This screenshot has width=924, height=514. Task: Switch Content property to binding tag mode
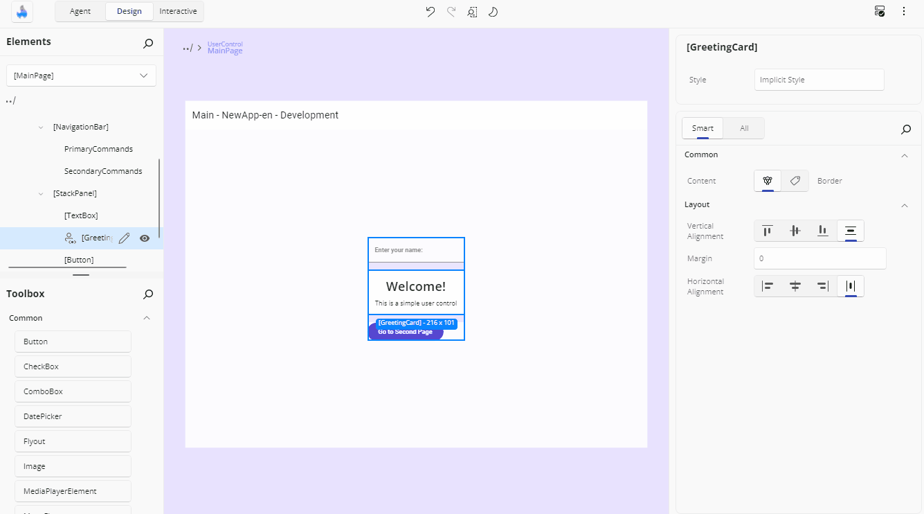coord(795,180)
